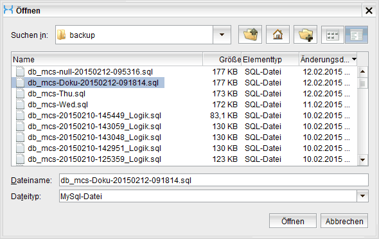The height and width of the screenshot is (239, 379).
Task: Expand the 'Suchen in' folder dropdown
Action: [222, 35]
